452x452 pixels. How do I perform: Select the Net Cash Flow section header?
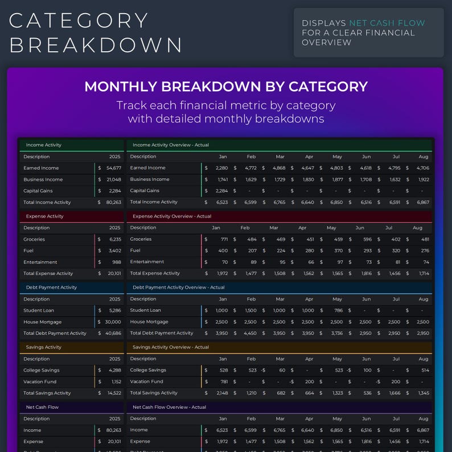click(x=72, y=407)
